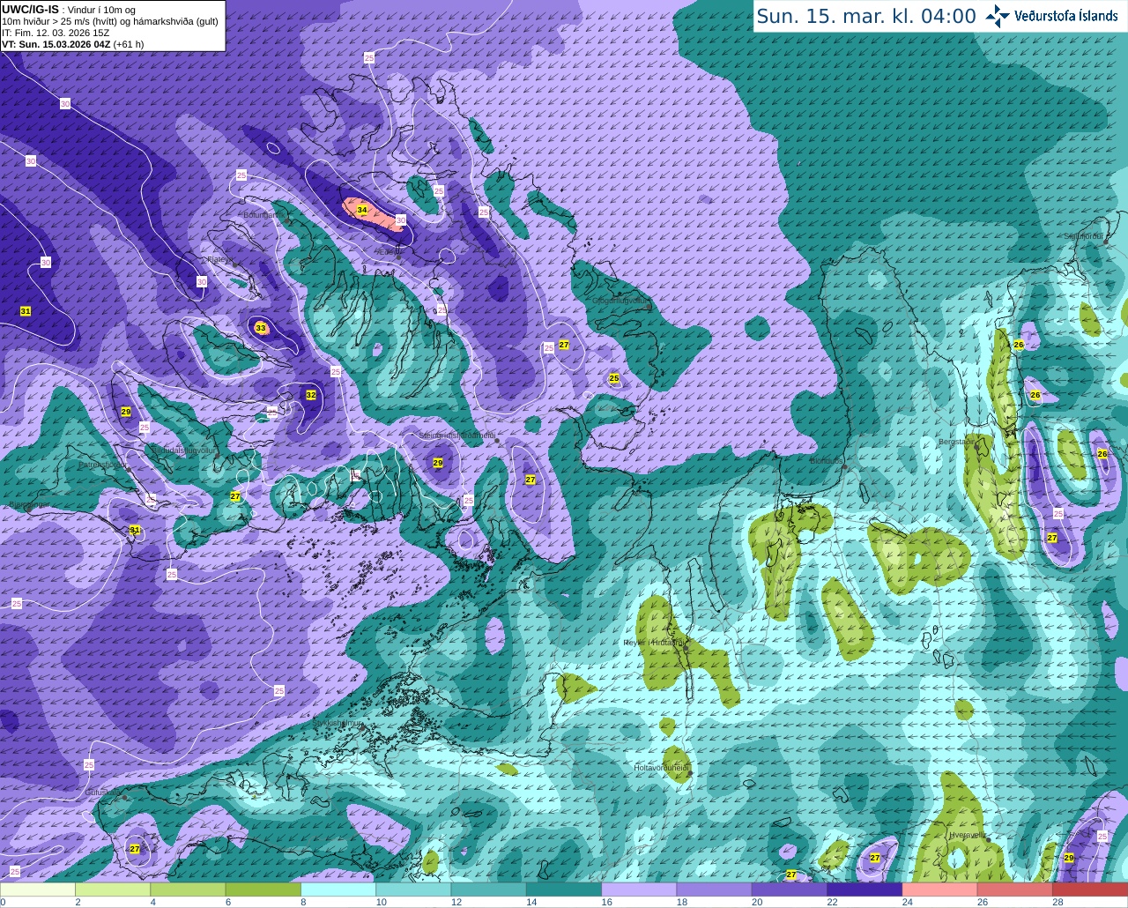Viewport: 1128px width, 908px height.
Task: Click the legend tick label '24'
Action: click(907, 902)
